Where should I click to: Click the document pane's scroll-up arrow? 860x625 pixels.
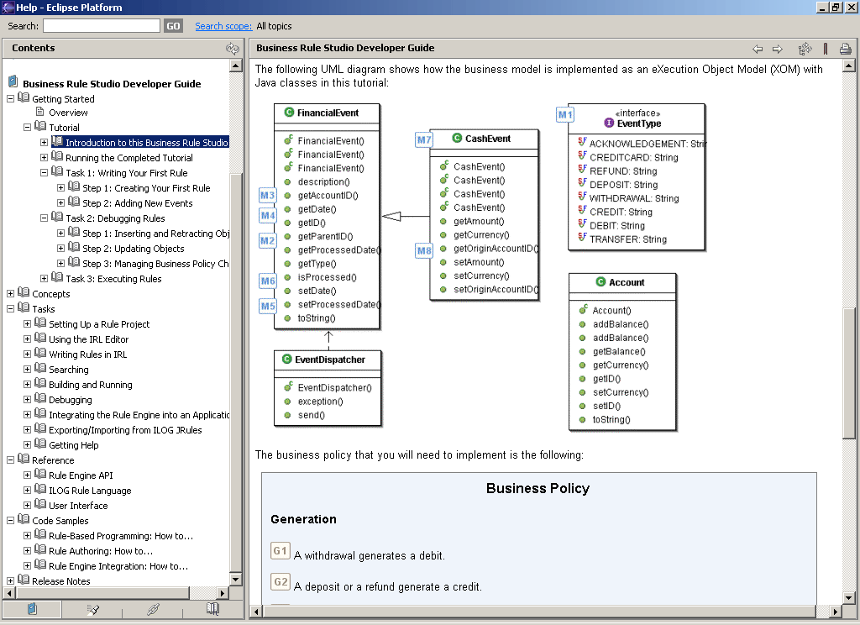(x=848, y=66)
